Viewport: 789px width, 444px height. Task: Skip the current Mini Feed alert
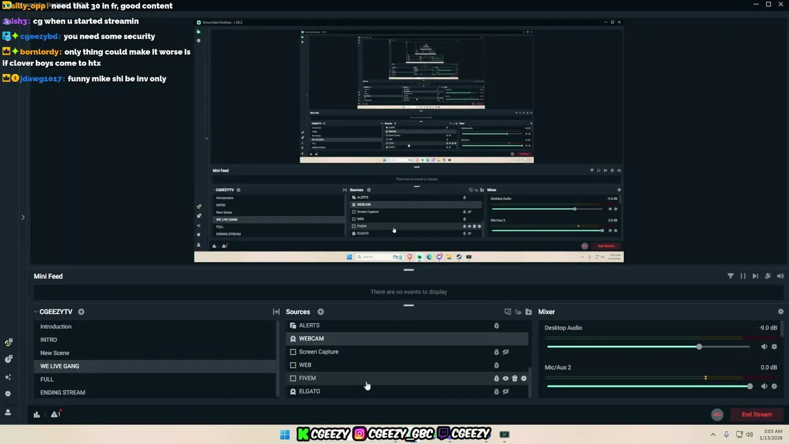(755, 276)
